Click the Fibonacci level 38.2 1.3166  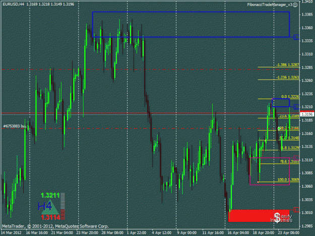click(289, 128)
